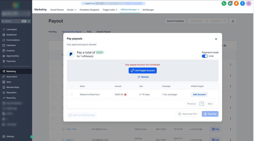Switch to the Denied Payout tab

(x=104, y=32)
